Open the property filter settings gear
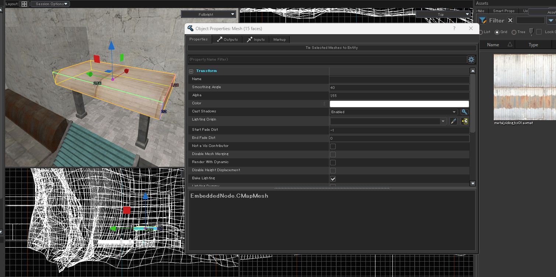 tap(471, 60)
